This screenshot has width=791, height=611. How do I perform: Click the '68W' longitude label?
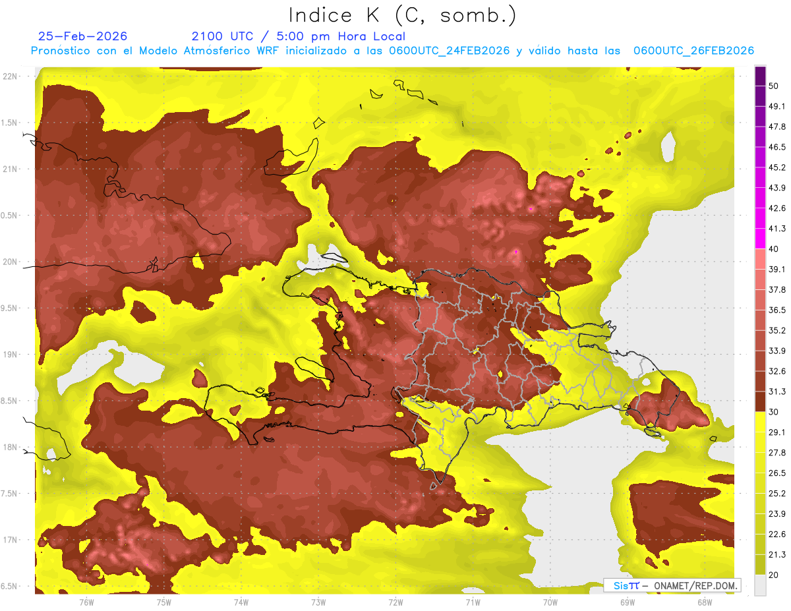(x=704, y=602)
